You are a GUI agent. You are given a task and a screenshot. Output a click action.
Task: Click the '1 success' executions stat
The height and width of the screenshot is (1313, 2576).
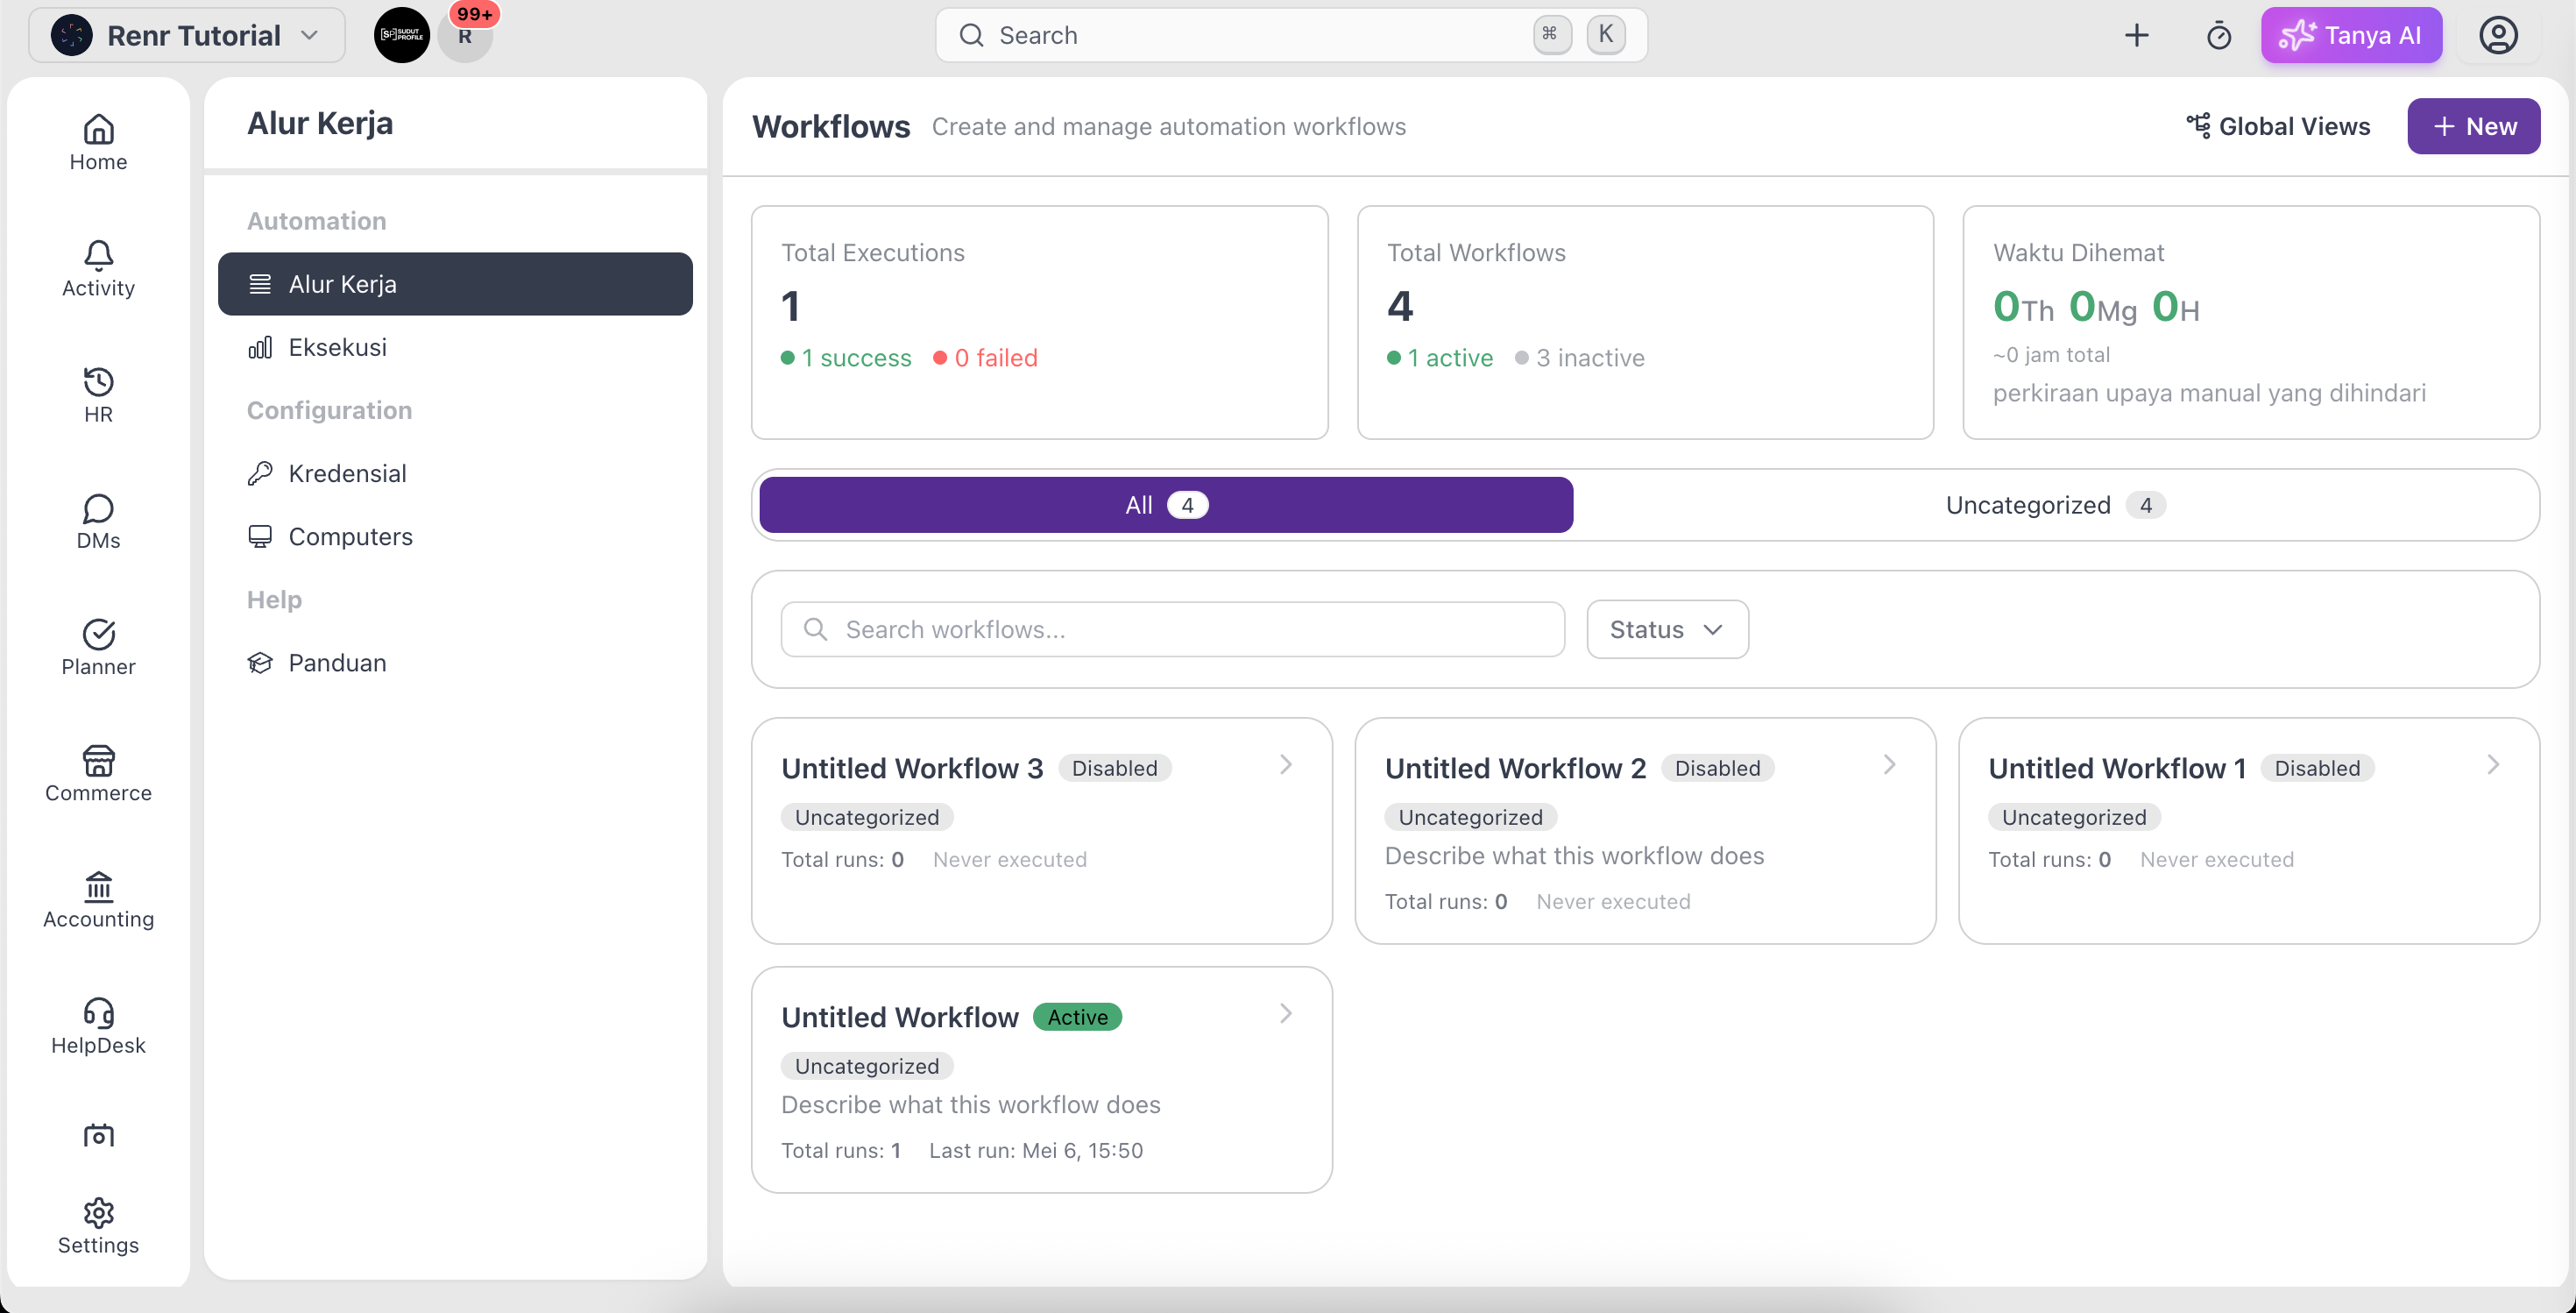click(x=846, y=357)
